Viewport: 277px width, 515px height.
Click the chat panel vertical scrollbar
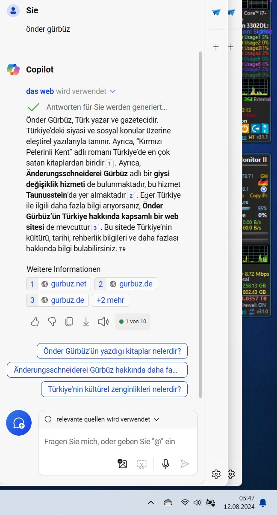pos(200,225)
